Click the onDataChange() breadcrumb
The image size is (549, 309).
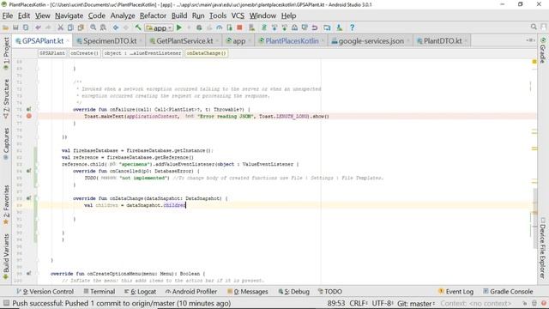coord(206,53)
